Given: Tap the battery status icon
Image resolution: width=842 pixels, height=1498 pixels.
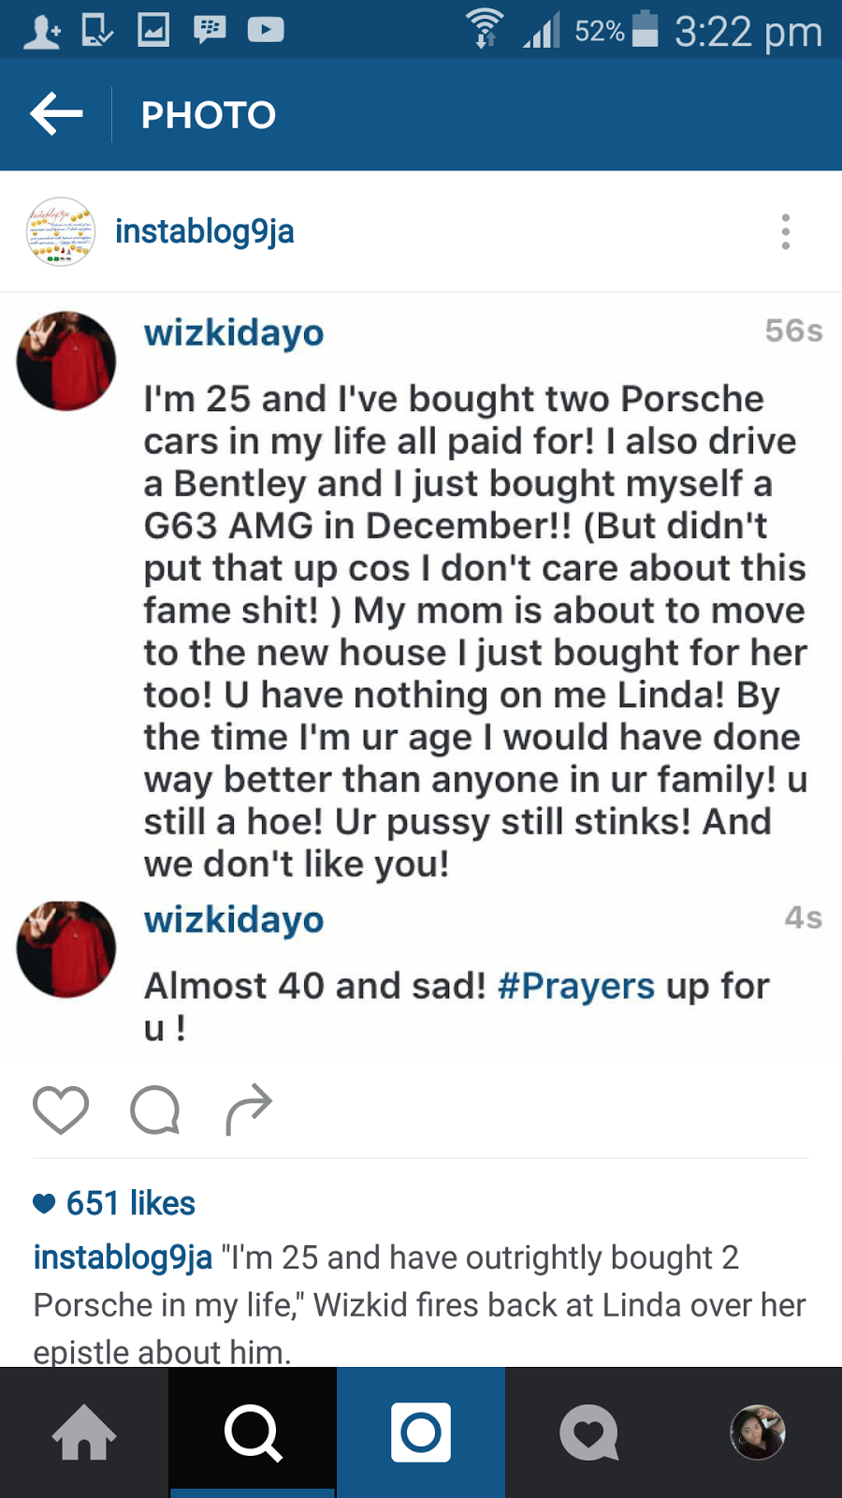Looking at the screenshot, I should click(x=646, y=29).
